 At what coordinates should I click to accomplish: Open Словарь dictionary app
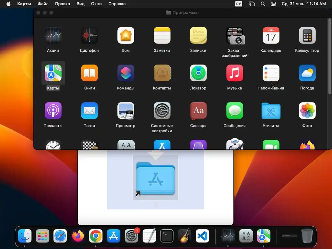click(198, 111)
